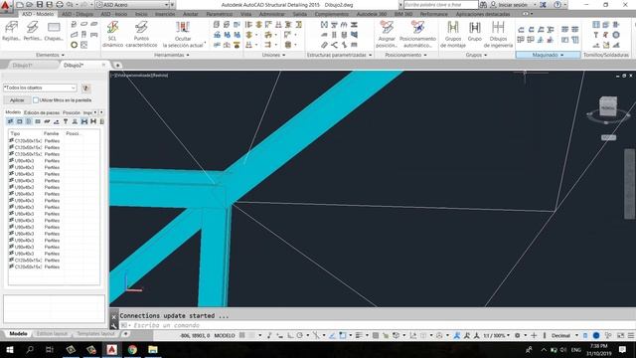Add new drawing tab with plus button

click(117, 65)
